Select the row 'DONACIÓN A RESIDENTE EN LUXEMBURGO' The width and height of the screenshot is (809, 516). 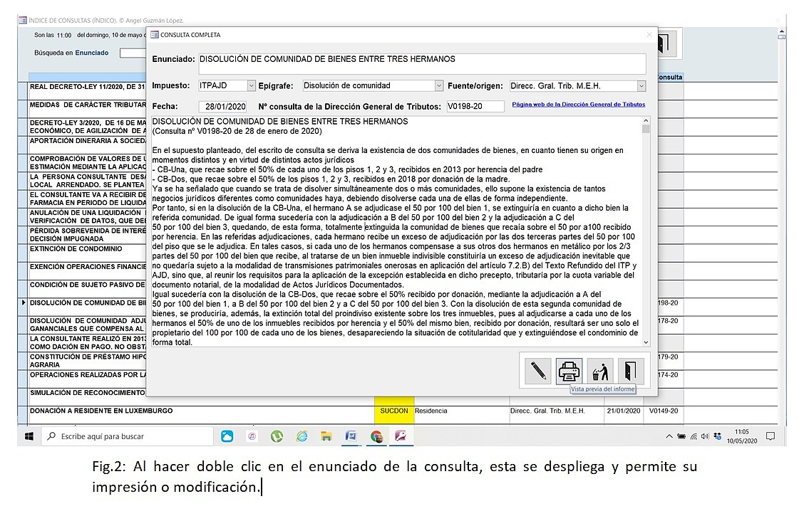tap(201, 414)
